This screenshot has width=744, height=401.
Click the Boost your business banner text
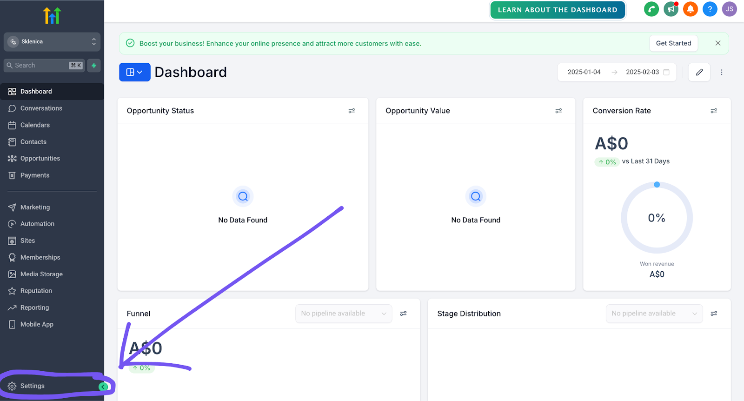[280, 44]
